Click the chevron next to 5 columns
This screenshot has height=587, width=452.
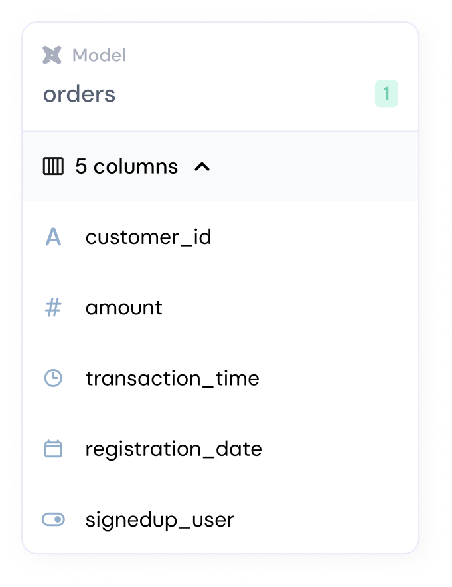tap(202, 166)
